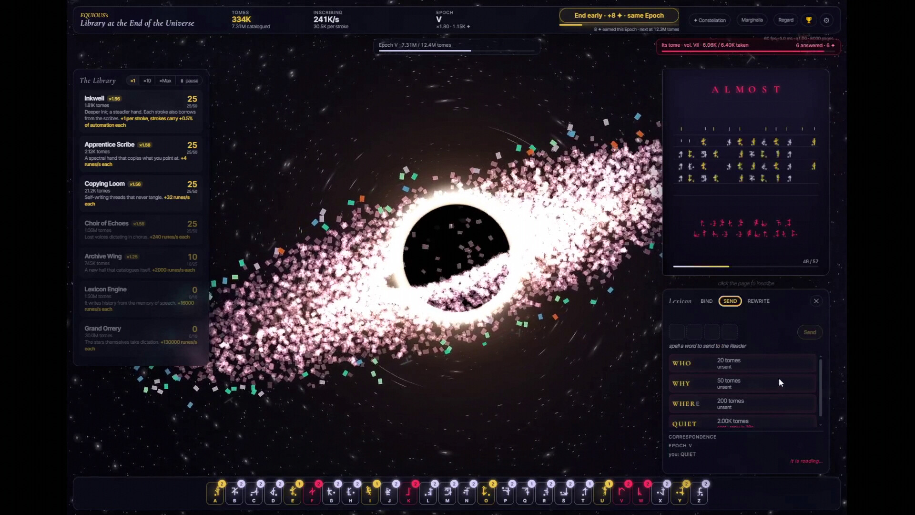Open the trophy achievements icon

pyautogui.click(x=809, y=20)
